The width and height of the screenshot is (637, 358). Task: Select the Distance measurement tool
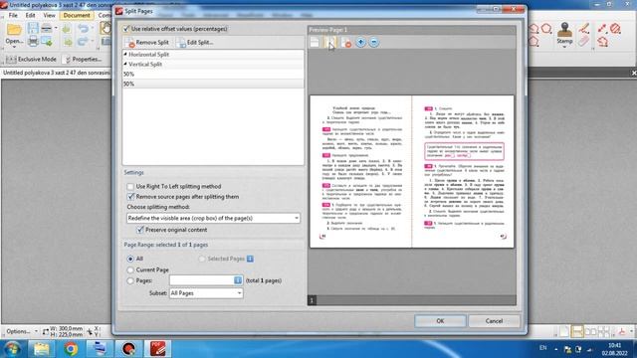pos(602,29)
